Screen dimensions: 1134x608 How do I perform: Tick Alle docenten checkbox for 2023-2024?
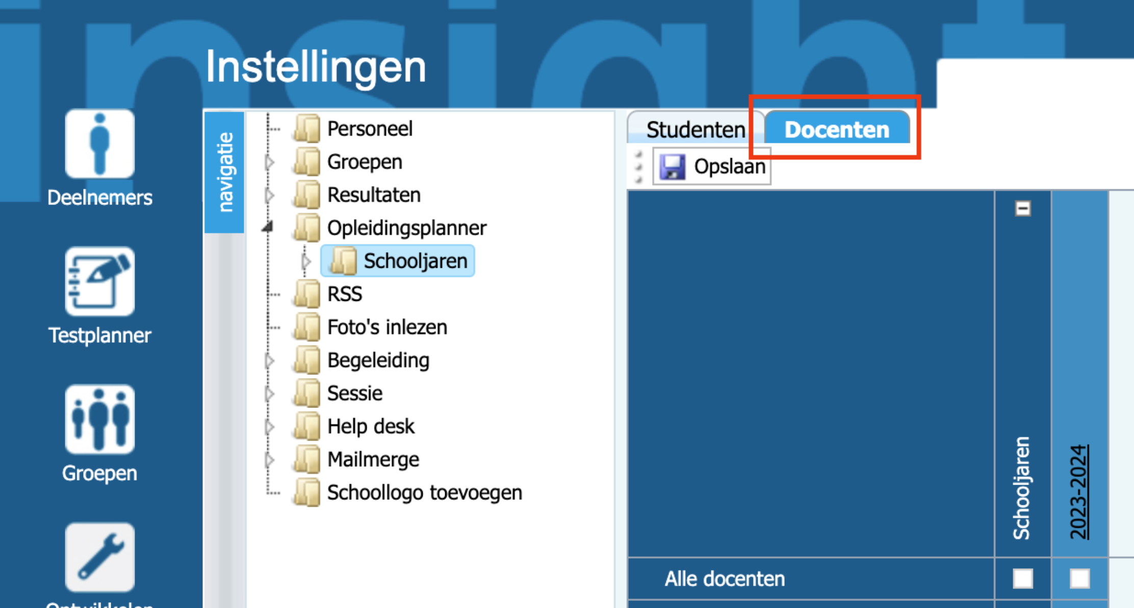(1079, 579)
